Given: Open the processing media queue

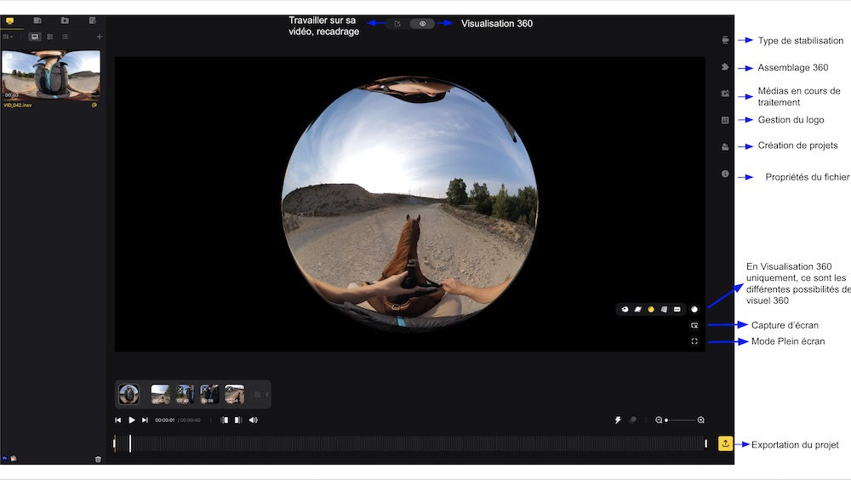Looking at the screenshot, I should point(725,94).
